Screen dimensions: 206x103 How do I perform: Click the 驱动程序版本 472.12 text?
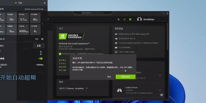click(127, 39)
